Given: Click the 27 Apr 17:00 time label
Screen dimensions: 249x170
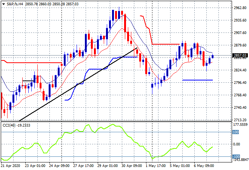Looking at the screenshot, I should (83, 166).
